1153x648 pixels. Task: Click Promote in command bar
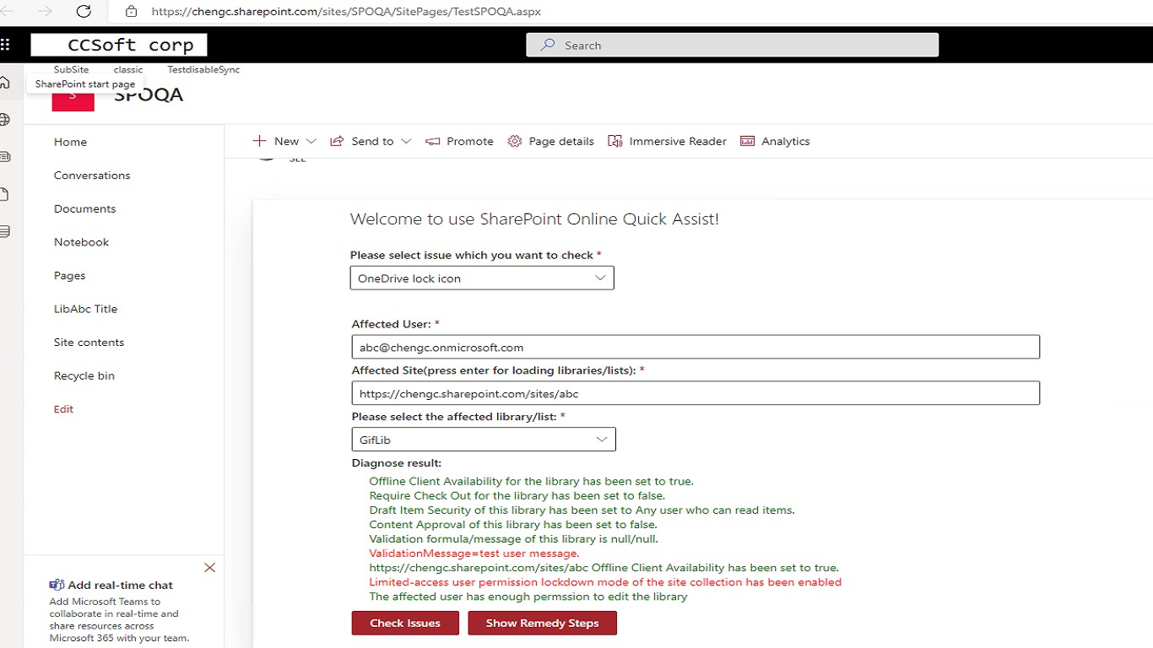(470, 141)
